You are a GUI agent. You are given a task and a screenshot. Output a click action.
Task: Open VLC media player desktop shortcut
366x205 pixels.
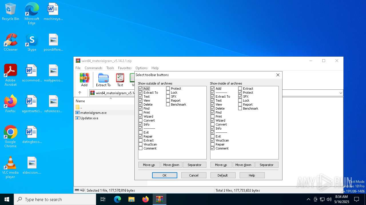tap(11, 167)
